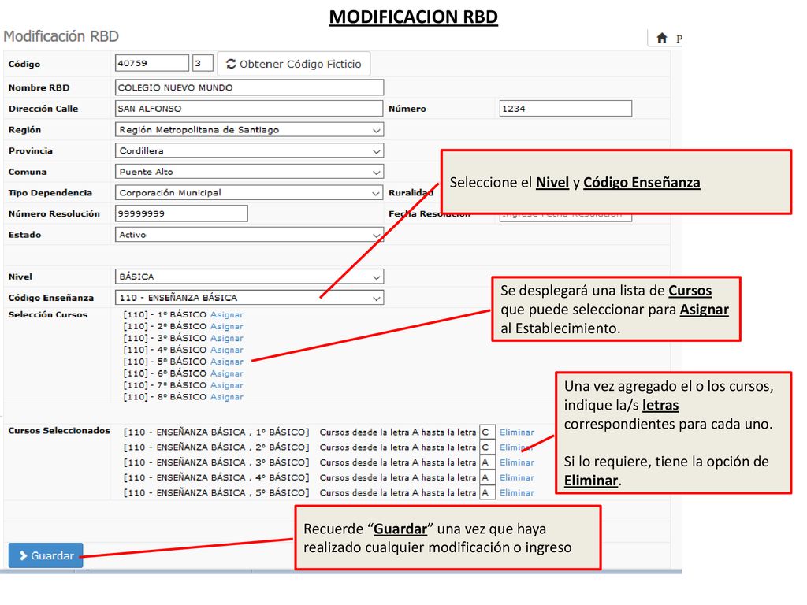Viewport: 807px width, 605px height.
Task: Click the Nombre RBD field
Action: coord(249,87)
